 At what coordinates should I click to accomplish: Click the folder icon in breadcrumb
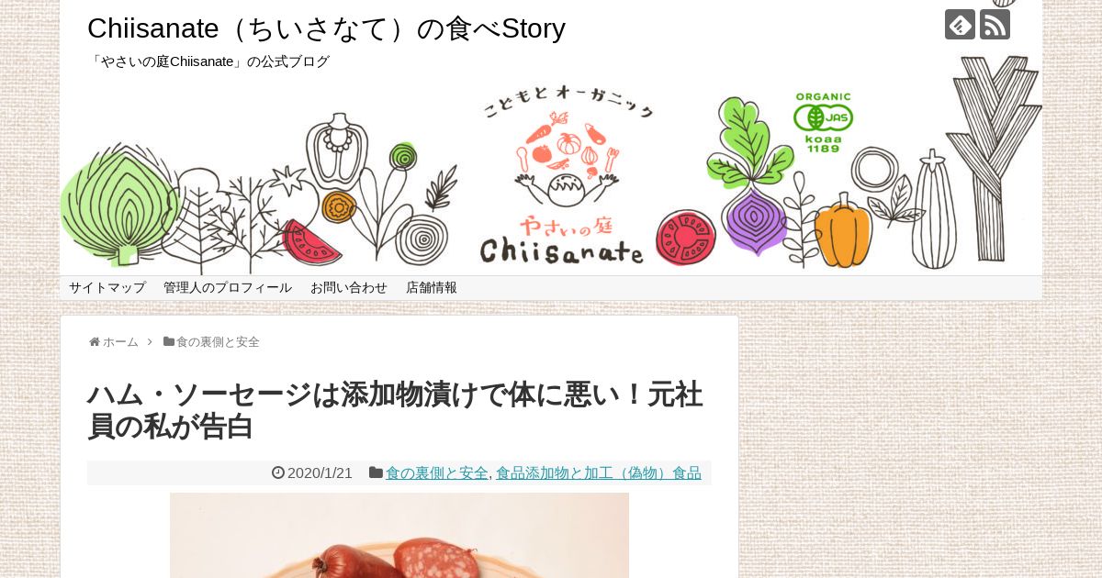pyautogui.click(x=169, y=341)
